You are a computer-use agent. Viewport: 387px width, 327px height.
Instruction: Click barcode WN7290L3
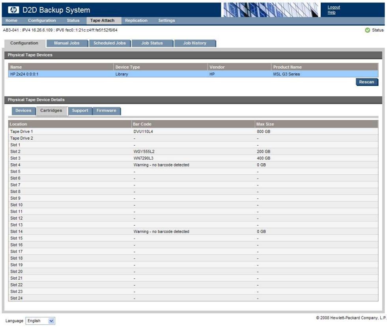(x=143, y=158)
